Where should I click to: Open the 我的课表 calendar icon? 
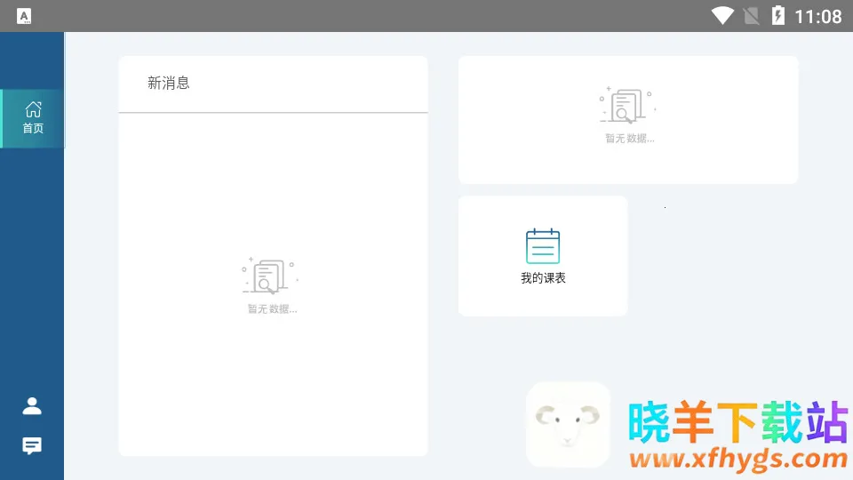[543, 246]
